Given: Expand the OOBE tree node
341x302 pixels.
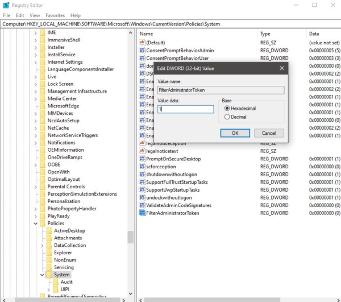Looking at the screenshot, I should coord(36,165).
